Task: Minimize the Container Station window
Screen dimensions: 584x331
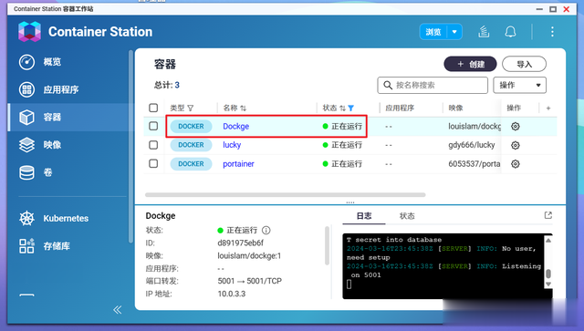Action: pos(539,9)
